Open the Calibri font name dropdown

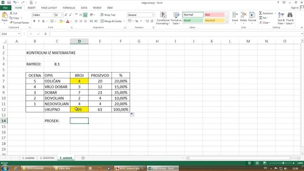[53, 15]
